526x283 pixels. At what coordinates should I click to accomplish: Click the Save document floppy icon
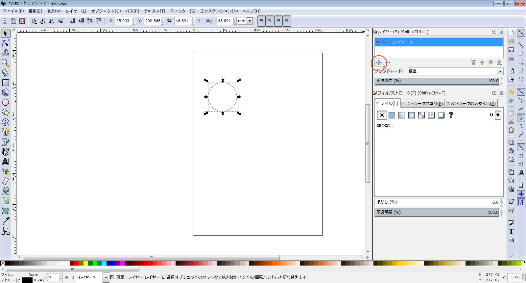pyautogui.click(x=511, y=50)
